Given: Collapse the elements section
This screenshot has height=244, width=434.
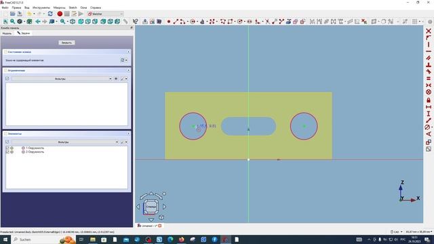Looking at the screenshot, I should click(128, 134).
